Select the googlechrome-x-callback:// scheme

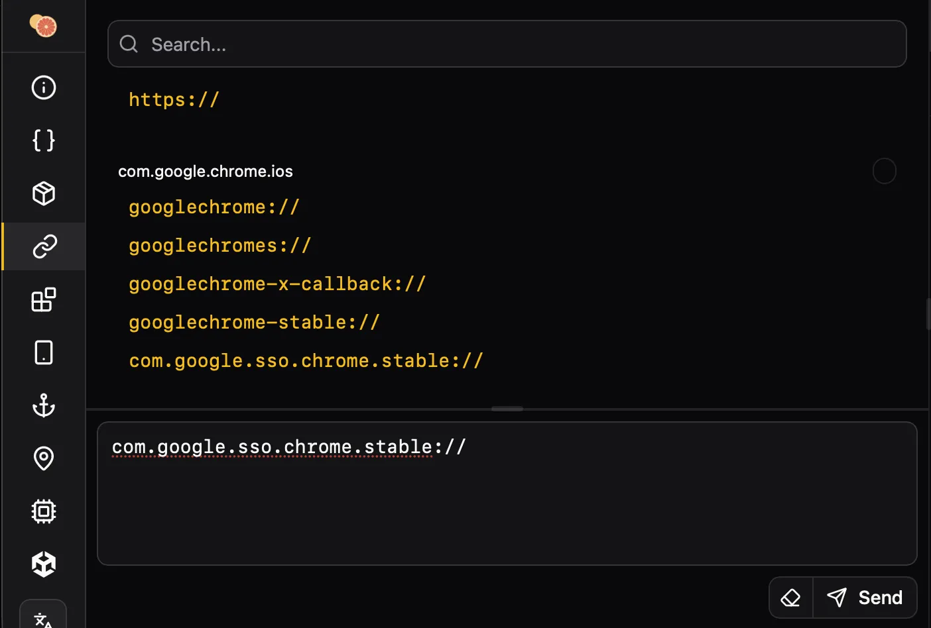coord(277,284)
